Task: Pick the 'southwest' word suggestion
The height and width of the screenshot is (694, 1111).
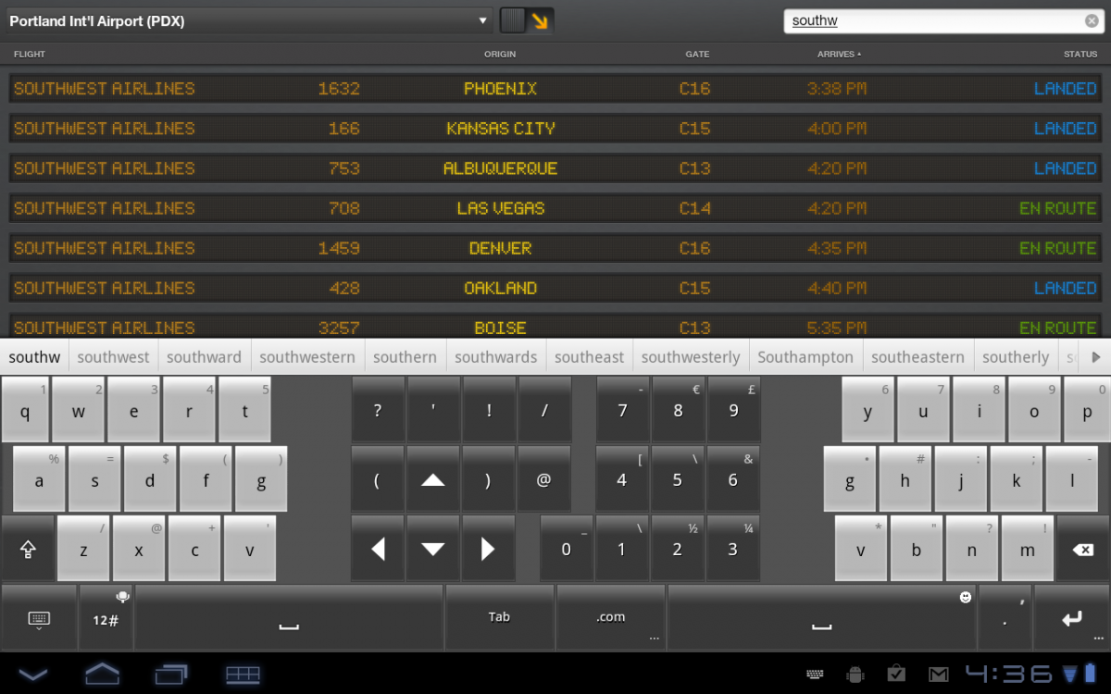Action: [x=113, y=357]
